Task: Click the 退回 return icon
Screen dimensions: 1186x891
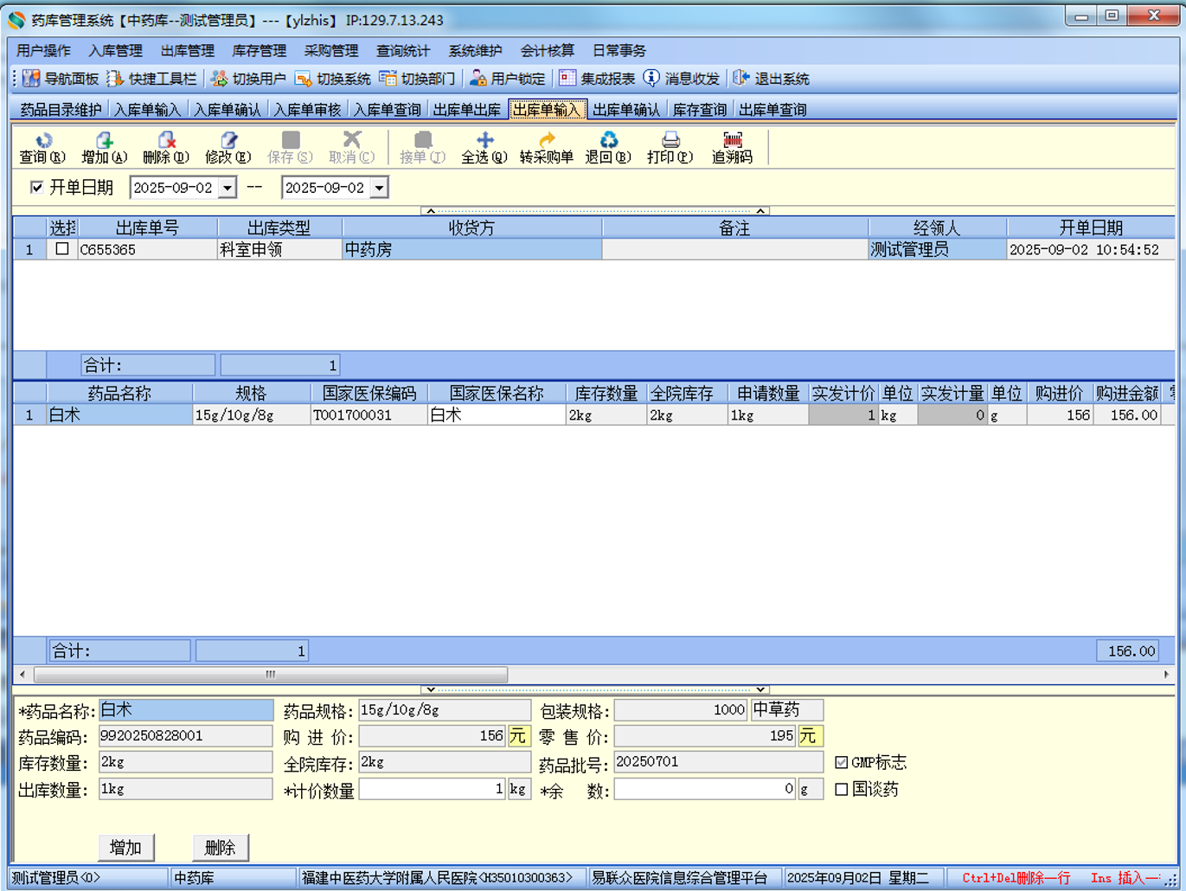Action: pyautogui.click(x=609, y=140)
